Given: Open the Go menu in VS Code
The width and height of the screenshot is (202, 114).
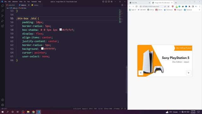Looking at the screenshot, I should (25, 2).
